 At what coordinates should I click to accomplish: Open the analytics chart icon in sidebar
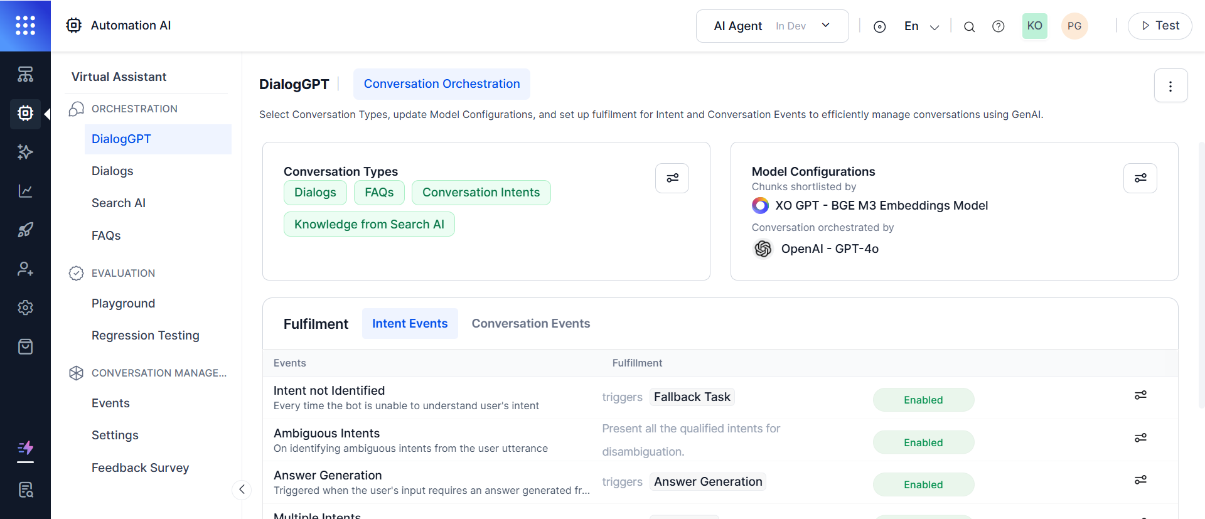(25, 191)
